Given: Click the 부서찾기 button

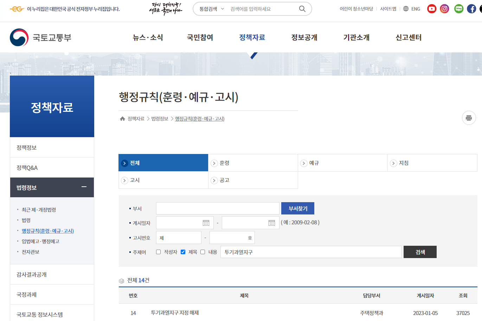Looking at the screenshot, I should tap(298, 208).
